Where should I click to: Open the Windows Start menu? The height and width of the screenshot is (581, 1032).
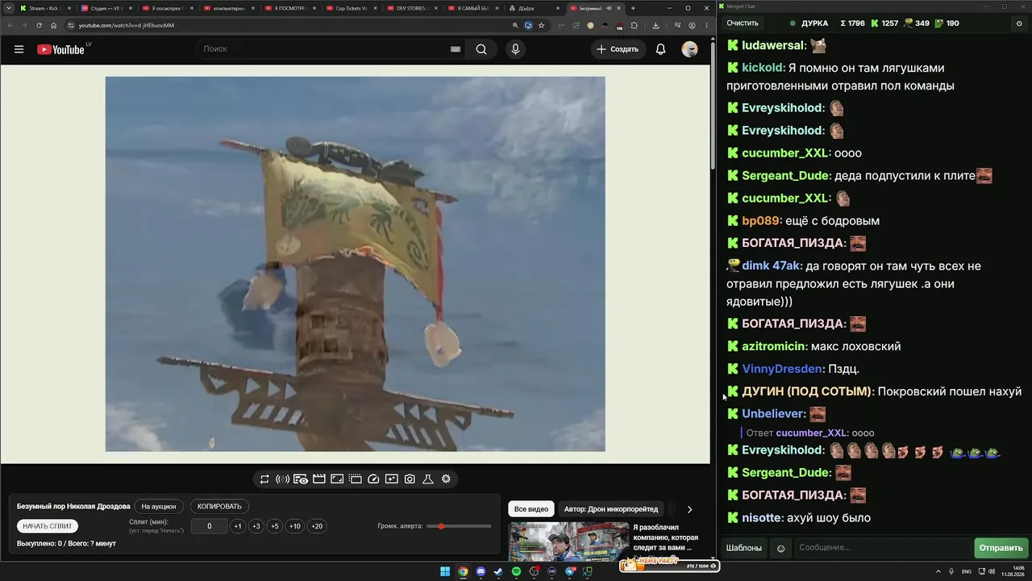[x=445, y=572]
